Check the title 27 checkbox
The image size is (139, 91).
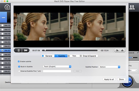(x=3, y=71)
